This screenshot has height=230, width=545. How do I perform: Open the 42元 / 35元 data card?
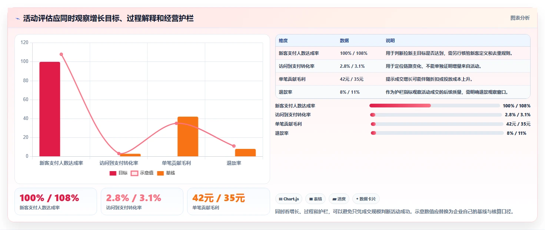228,201
